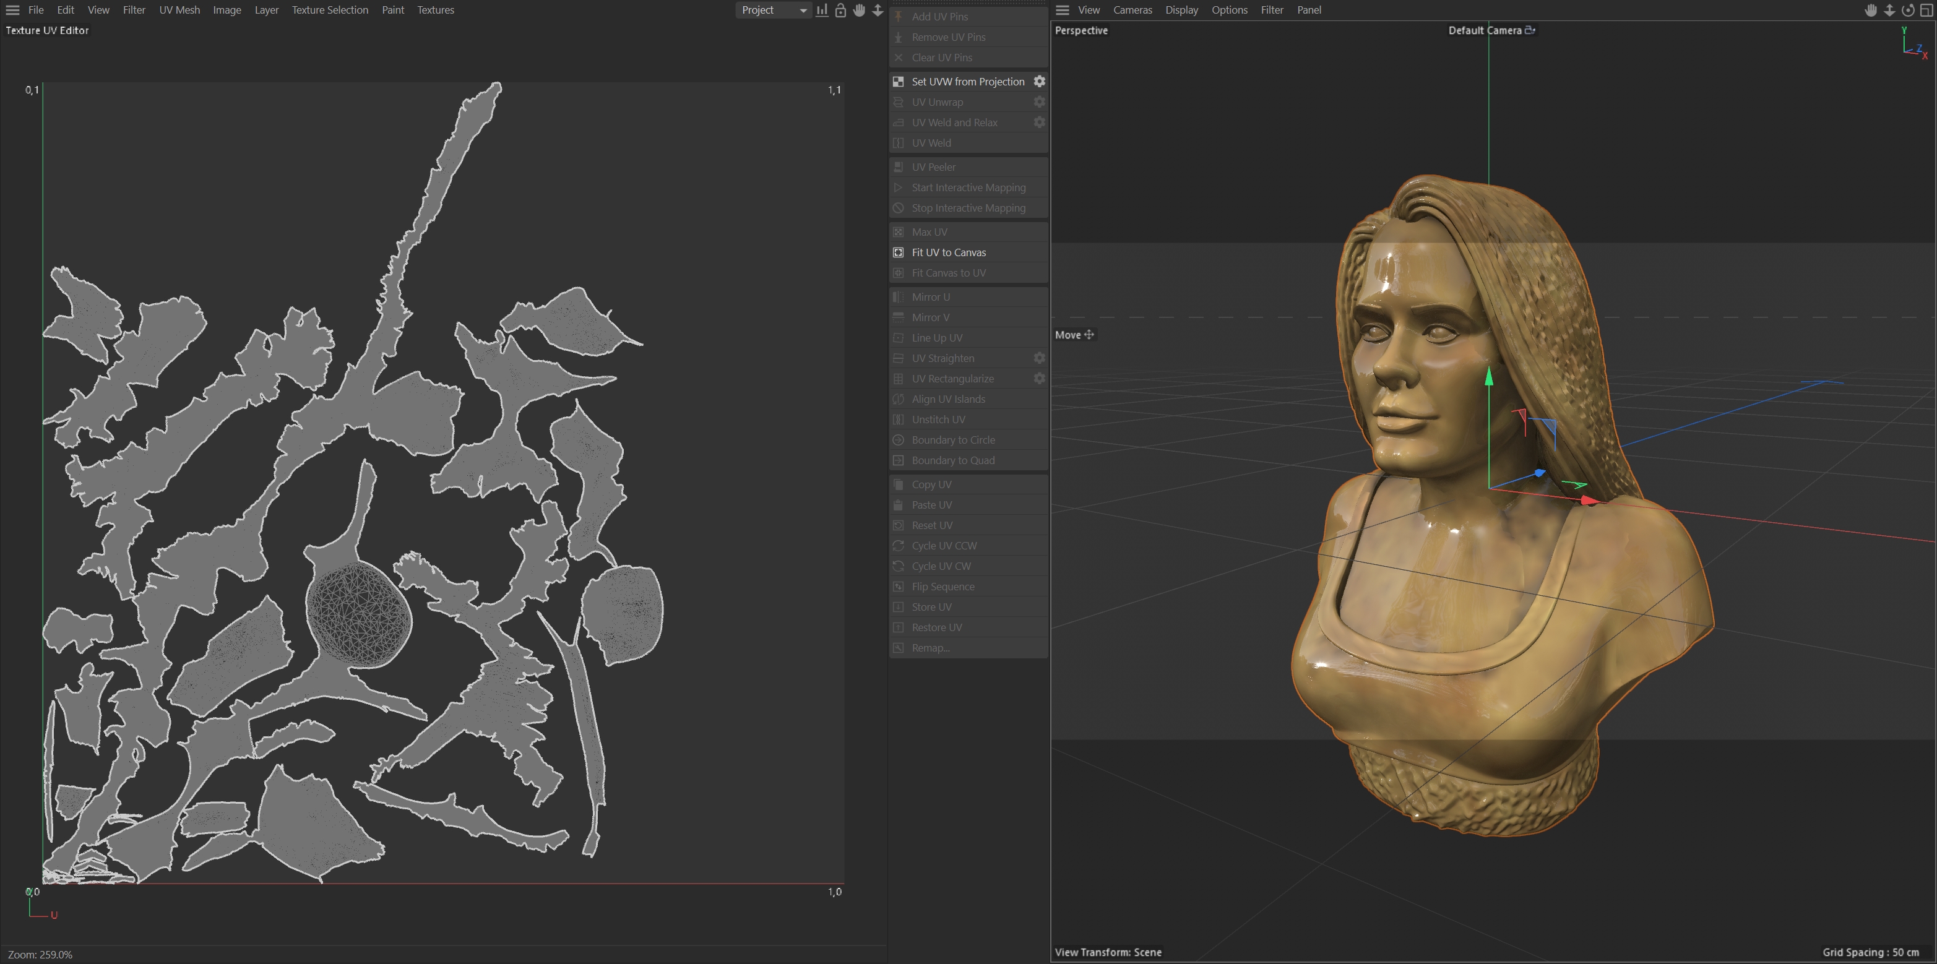Open UV Unwrap gear options
1937x964 pixels.
coord(1039,101)
